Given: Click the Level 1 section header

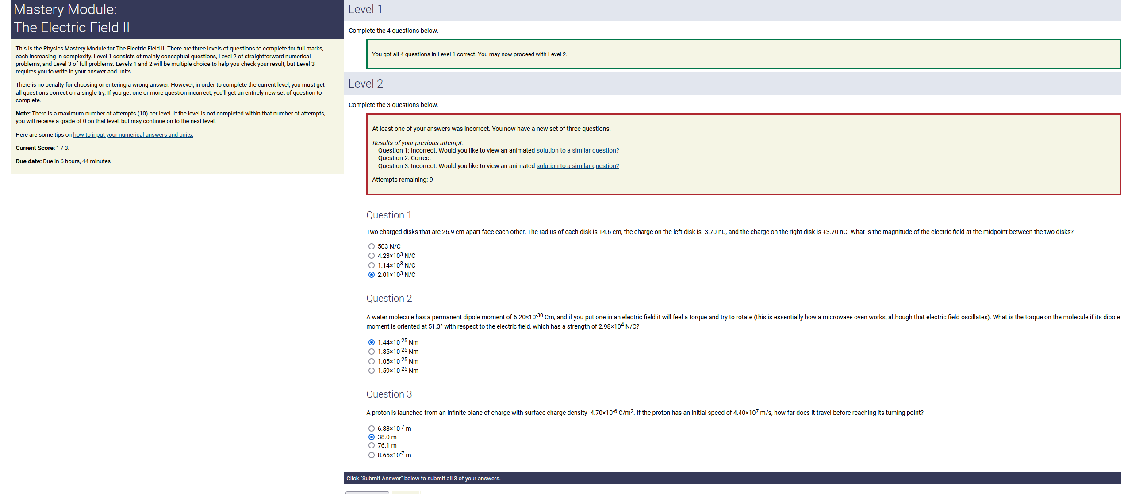Looking at the screenshot, I should click(365, 9).
